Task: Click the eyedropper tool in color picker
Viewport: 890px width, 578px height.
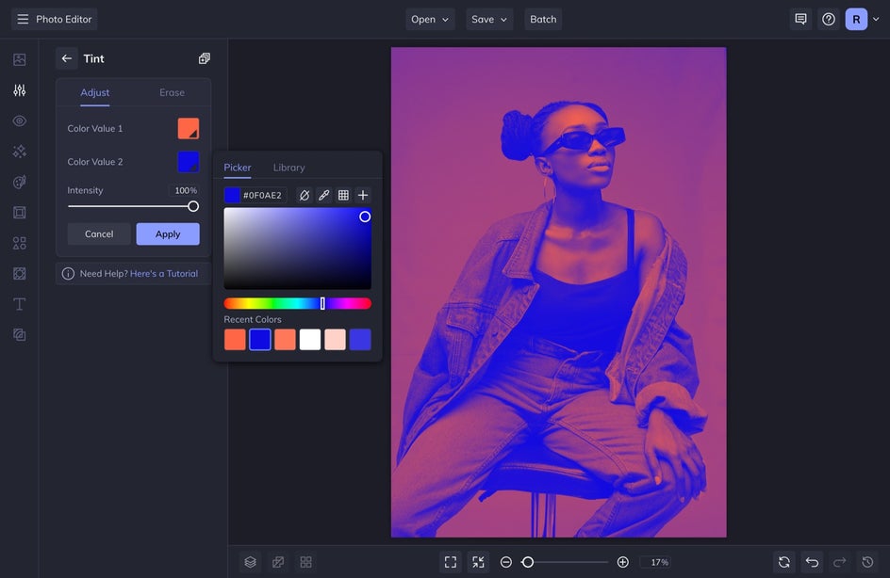Action: click(x=323, y=195)
